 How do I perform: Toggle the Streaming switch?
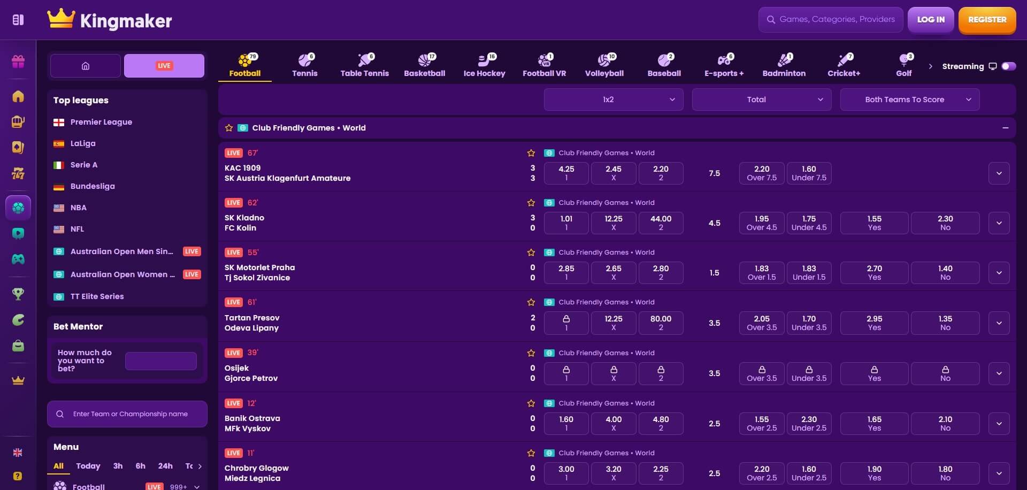[x=1009, y=66]
